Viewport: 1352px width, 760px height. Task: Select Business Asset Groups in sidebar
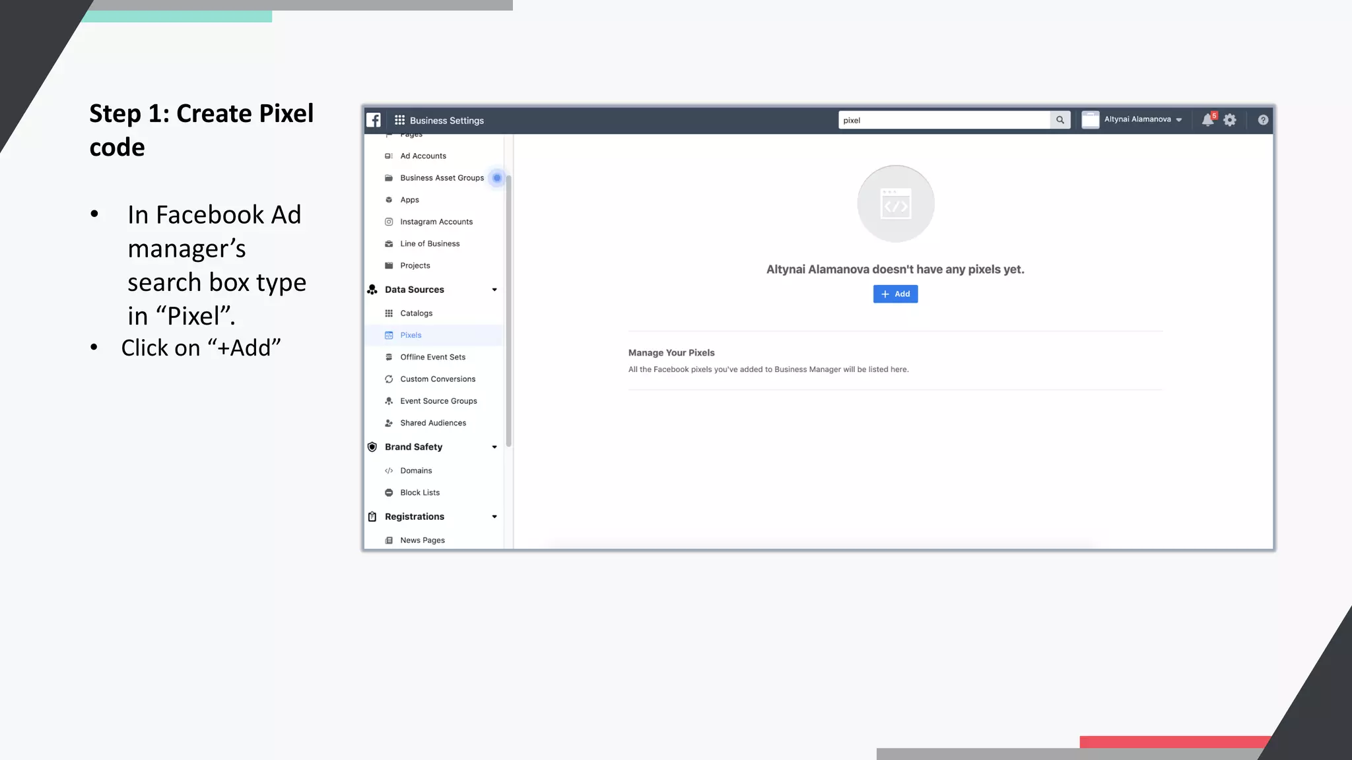[x=442, y=178]
